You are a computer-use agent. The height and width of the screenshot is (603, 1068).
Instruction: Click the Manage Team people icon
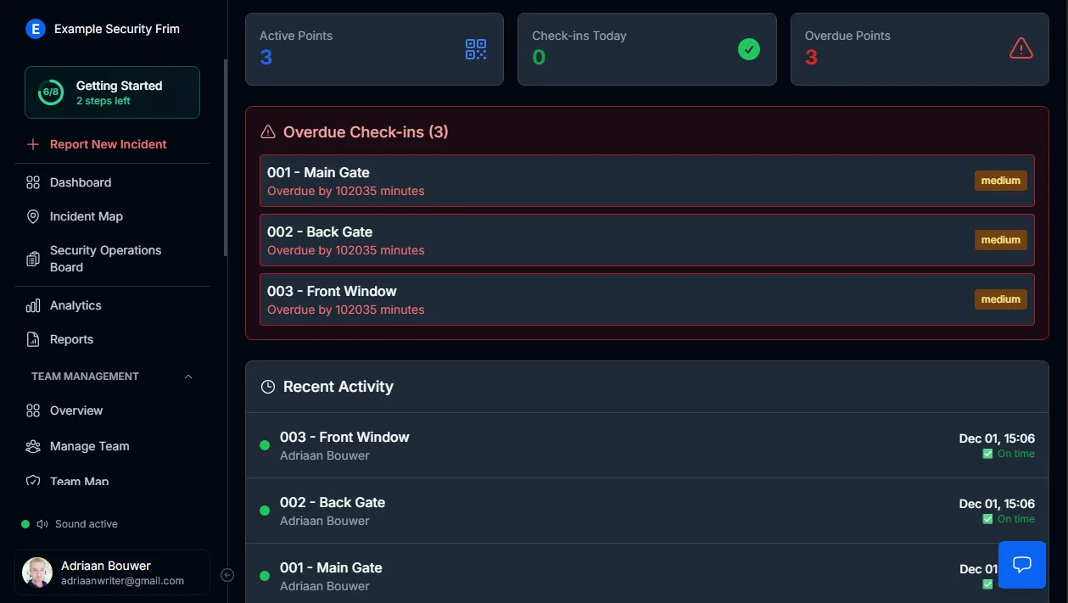click(33, 446)
